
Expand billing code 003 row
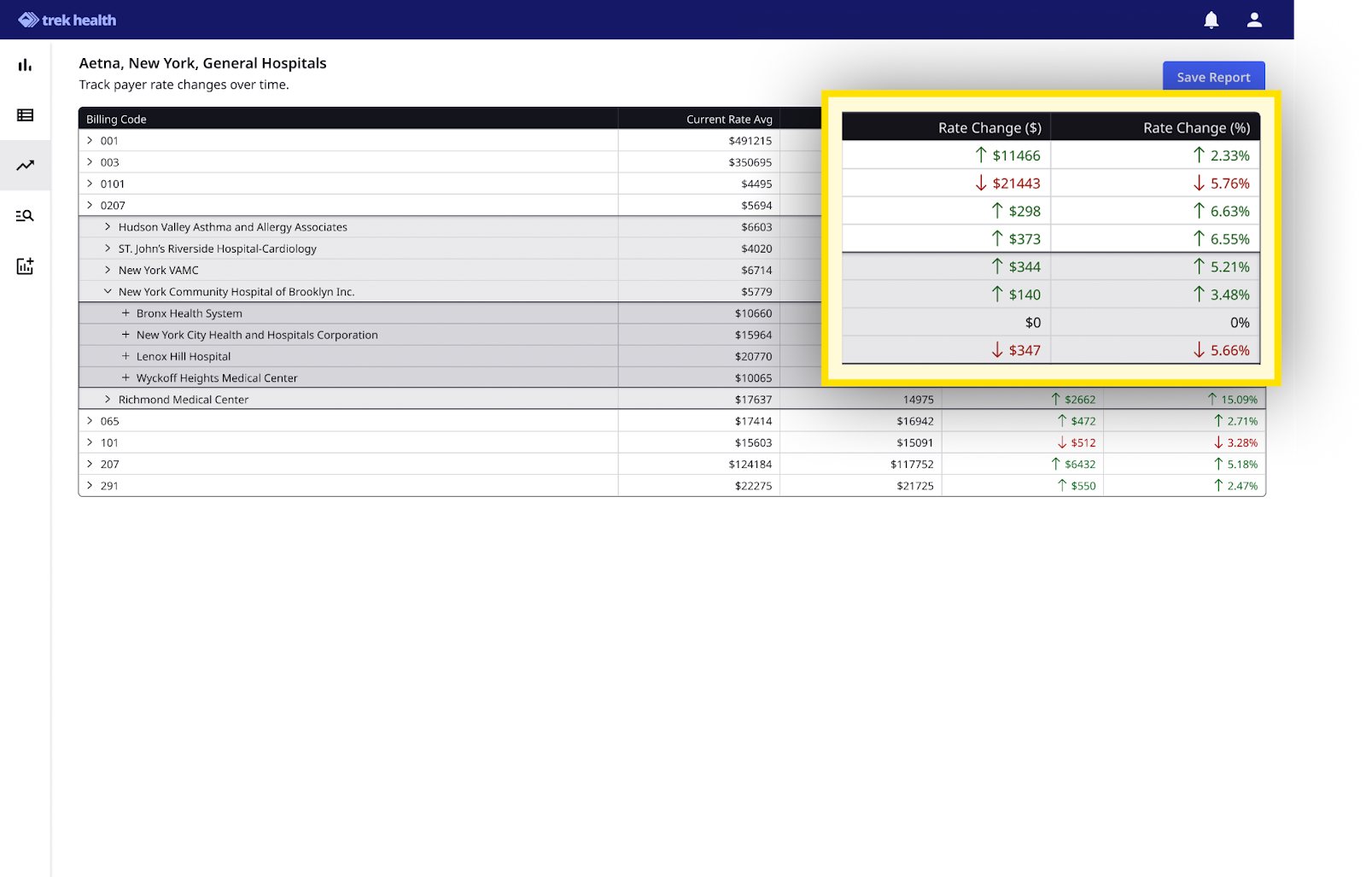tap(90, 161)
